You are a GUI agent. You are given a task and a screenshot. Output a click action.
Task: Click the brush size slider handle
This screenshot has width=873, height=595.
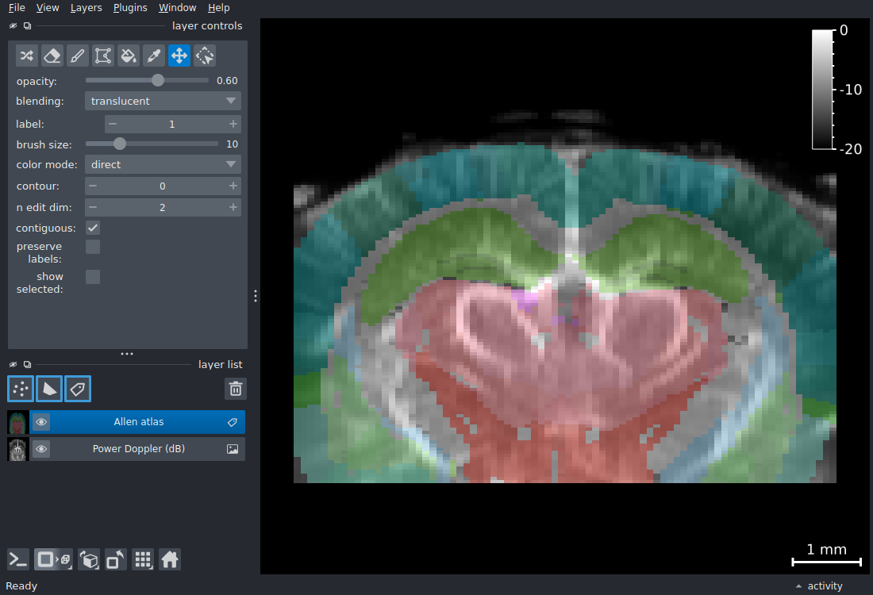[120, 144]
